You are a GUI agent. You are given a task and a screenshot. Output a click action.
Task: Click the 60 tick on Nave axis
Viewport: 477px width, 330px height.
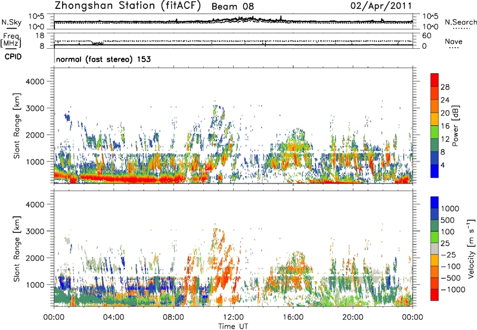[426, 36]
